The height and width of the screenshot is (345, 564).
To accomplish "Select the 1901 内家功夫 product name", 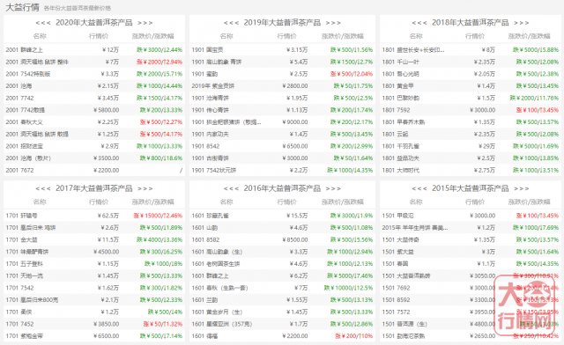I will tap(210, 134).
